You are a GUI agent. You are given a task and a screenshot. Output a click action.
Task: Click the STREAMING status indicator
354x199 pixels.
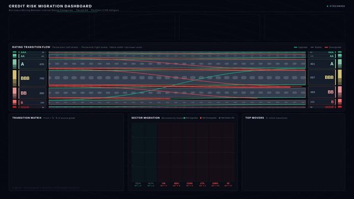tap(336, 6)
